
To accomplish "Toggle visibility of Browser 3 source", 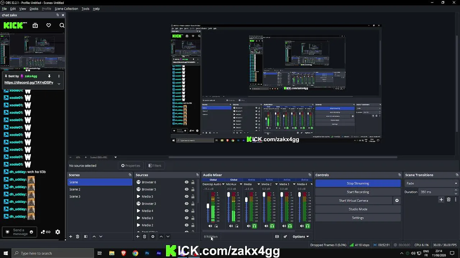I will [x=187, y=204].
